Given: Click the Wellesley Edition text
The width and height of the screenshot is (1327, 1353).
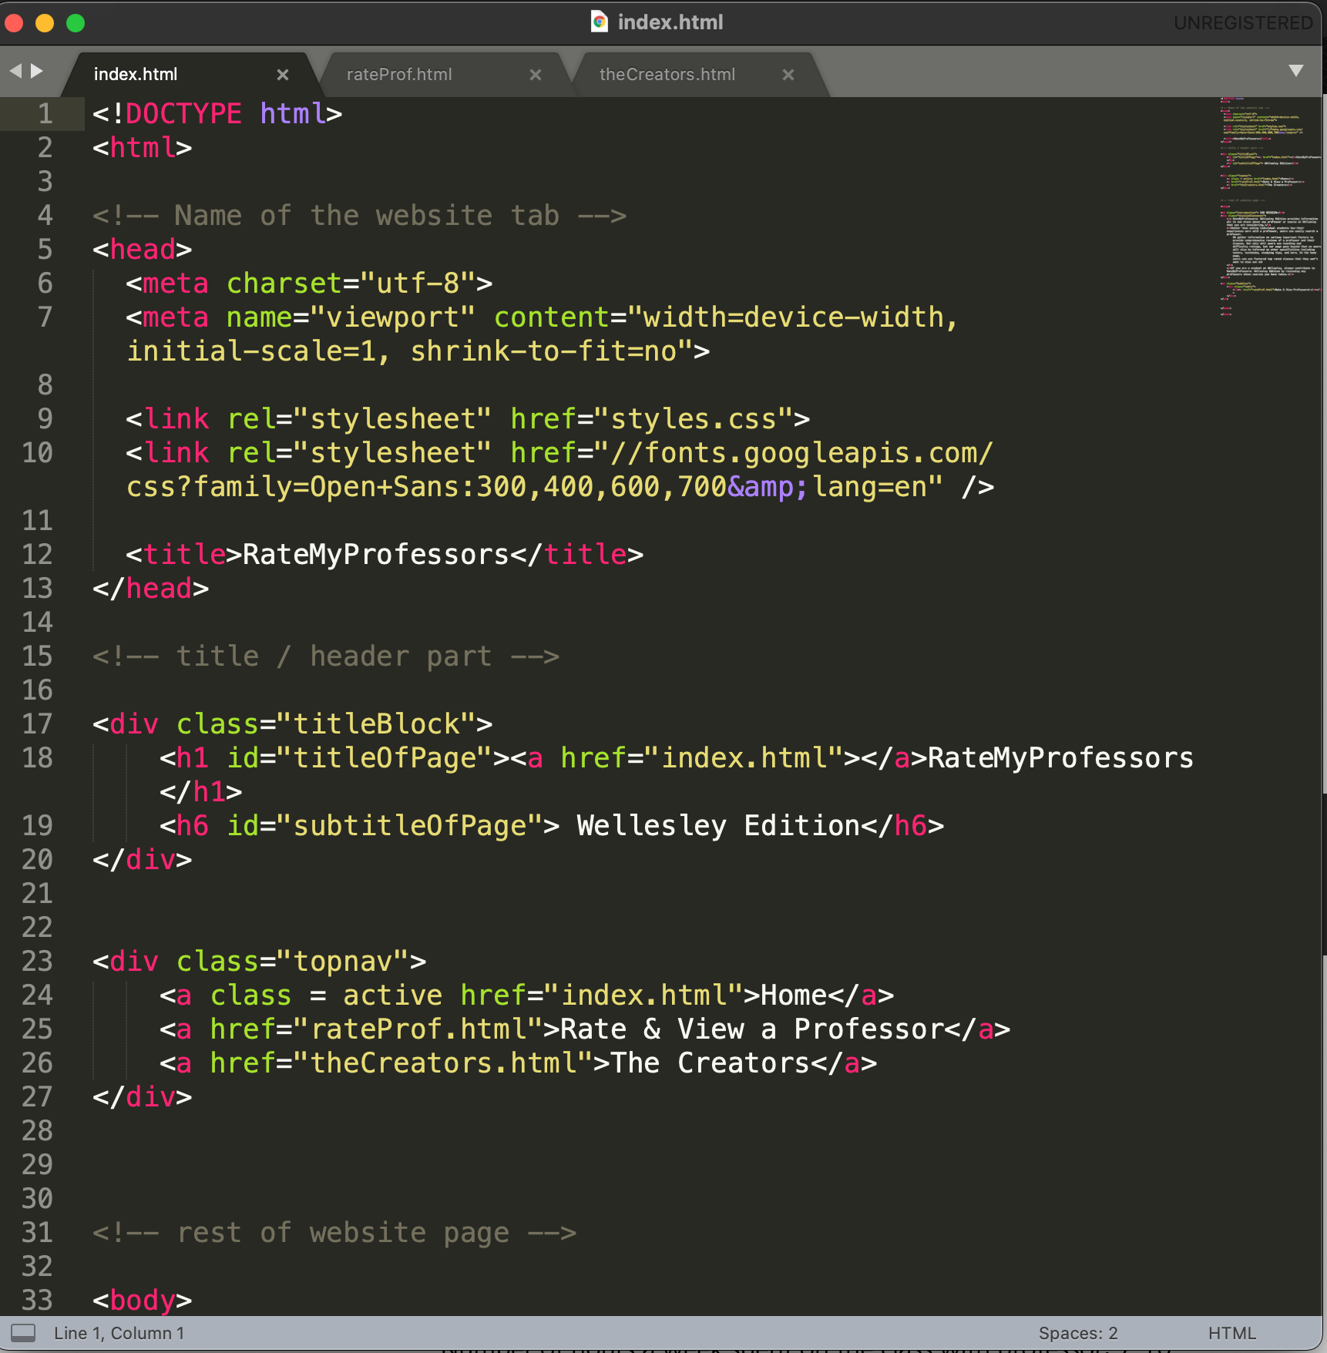Looking at the screenshot, I should 717,826.
